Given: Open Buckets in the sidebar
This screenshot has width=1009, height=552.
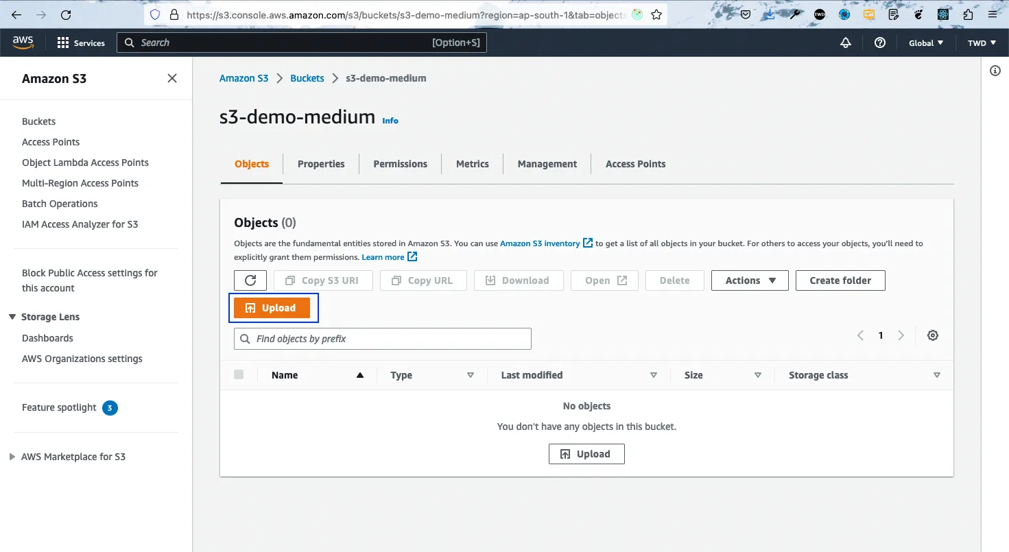Looking at the screenshot, I should point(39,121).
